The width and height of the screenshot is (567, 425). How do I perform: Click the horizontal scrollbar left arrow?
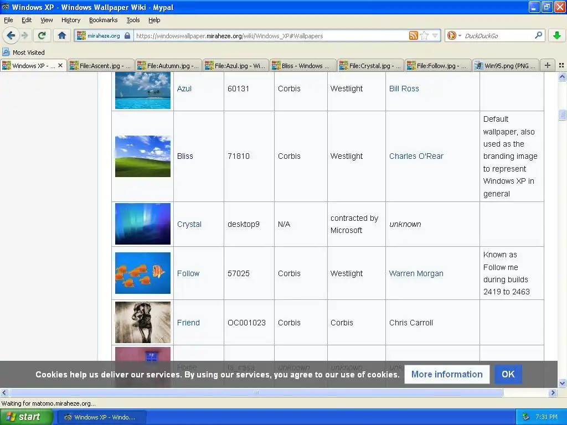pyautogui.click(x=4, y=392)
